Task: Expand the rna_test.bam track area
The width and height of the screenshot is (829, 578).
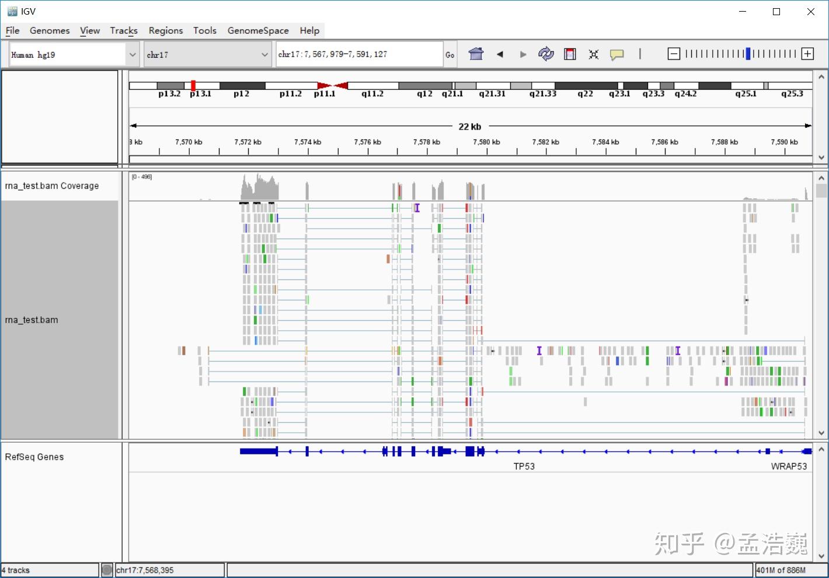Action: point(32,320)
